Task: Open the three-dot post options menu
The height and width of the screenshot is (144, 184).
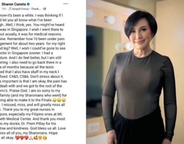Action: tap(65, 4)
